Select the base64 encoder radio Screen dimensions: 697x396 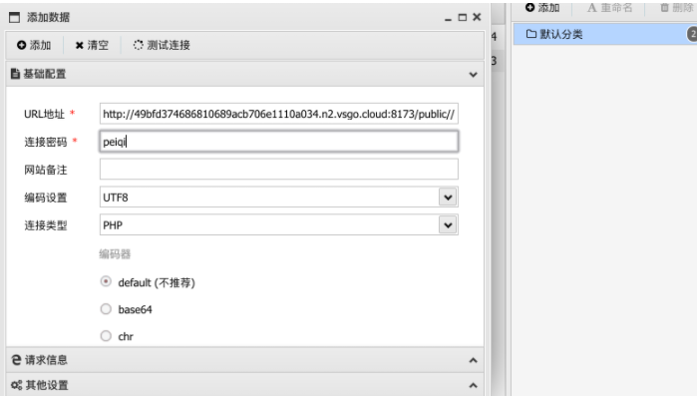click(106, 309)
